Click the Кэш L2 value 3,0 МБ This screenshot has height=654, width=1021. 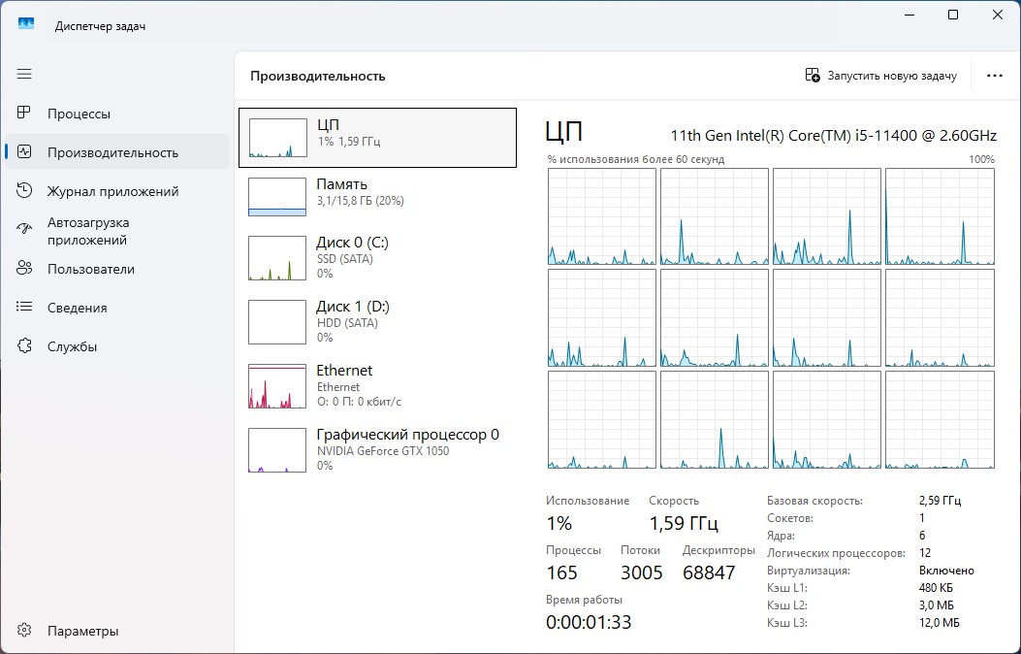937,605
